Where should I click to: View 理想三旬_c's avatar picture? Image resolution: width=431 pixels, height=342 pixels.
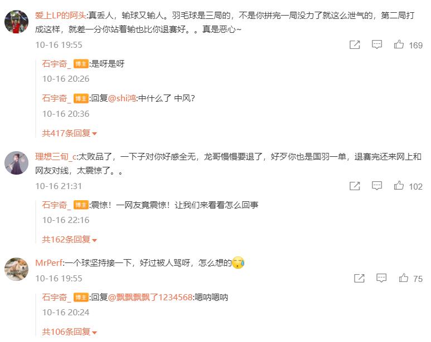[17, 163]
